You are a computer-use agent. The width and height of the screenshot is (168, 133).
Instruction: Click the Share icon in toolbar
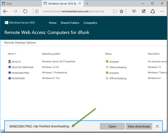click(153, 12)
